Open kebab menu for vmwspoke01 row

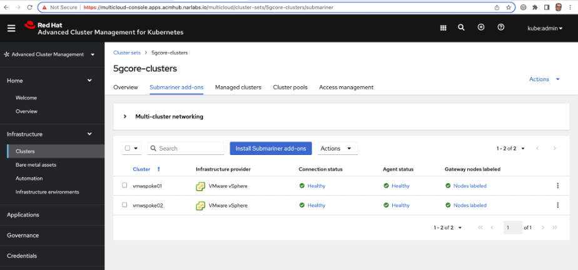click(x=557, y=186)
